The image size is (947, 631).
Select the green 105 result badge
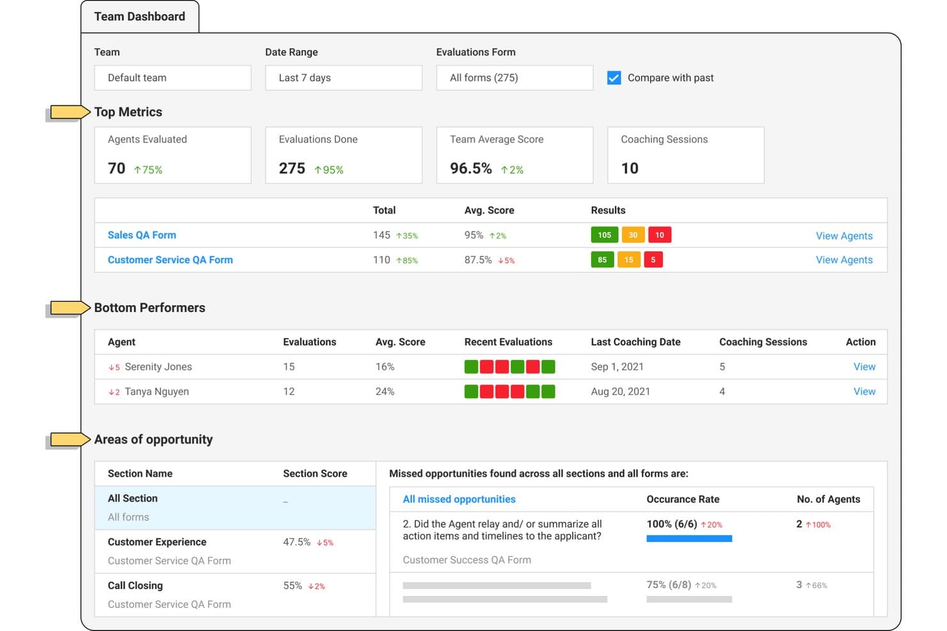pos(605,235)
